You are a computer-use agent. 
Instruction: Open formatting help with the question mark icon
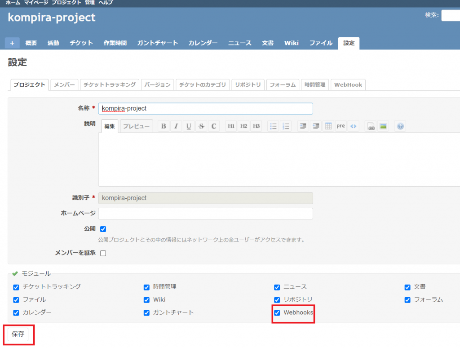pyautogui.click(x=400, y=126)
